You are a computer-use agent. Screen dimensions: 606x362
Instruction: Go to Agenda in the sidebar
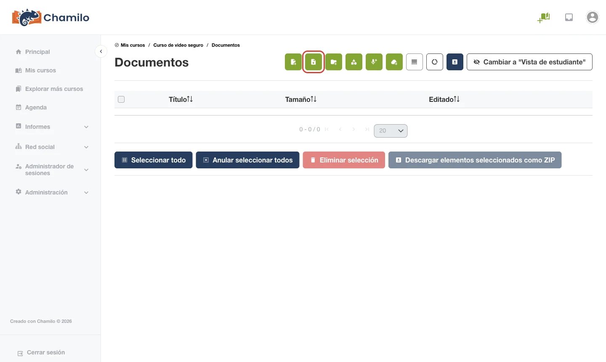36,107
